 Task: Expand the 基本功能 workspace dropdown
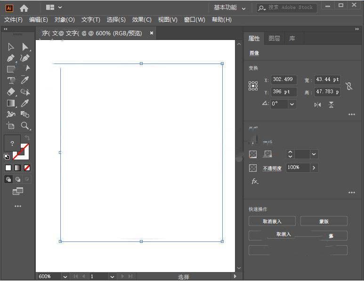pos(243,8)
